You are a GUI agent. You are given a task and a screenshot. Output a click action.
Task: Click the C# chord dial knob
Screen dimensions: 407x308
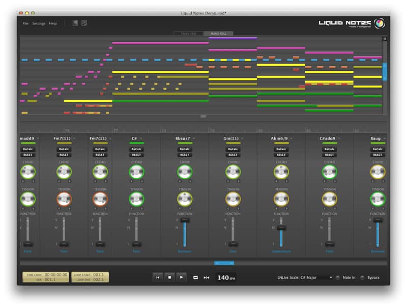coord(136,172)
